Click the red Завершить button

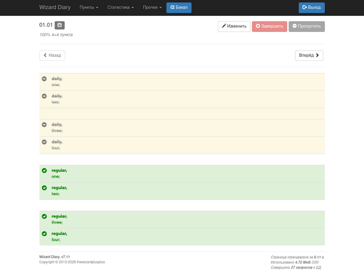[270, 26]
